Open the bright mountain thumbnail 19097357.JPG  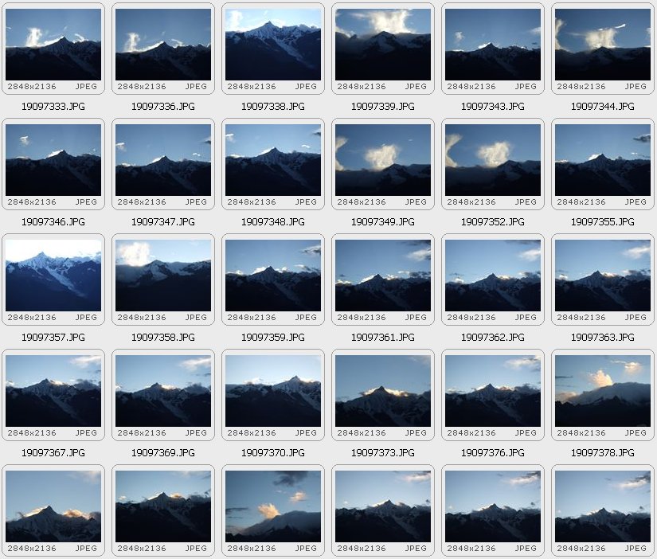(53, 276)
